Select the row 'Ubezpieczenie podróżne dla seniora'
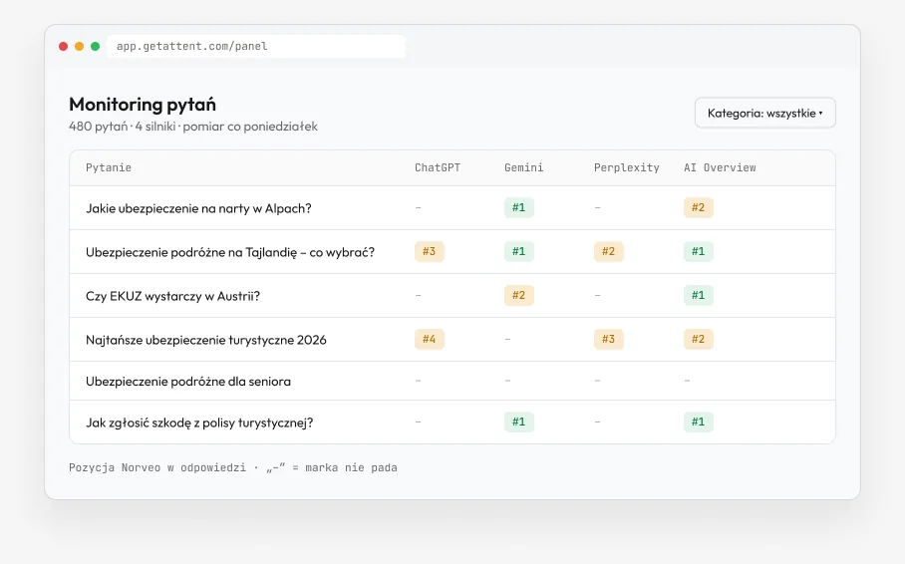Image resolution: width=905 pixels, height=564 pixels. tap(452, 381)
